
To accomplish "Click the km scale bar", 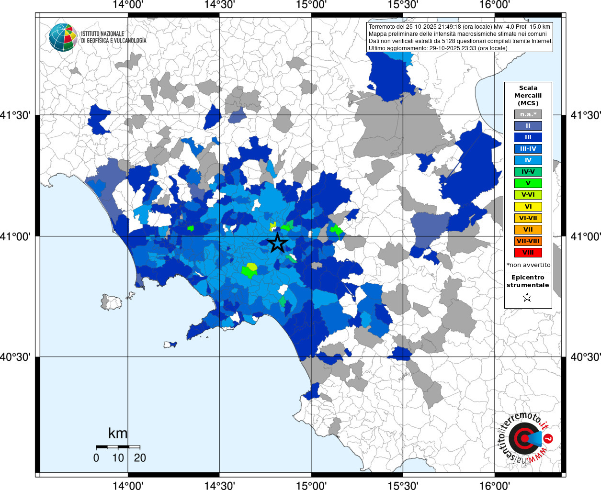I will click(118, 447).
